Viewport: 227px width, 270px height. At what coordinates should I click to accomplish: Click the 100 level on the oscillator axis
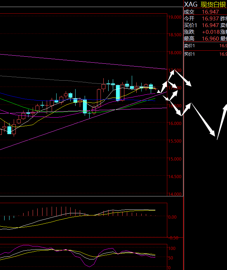point(172,249)
